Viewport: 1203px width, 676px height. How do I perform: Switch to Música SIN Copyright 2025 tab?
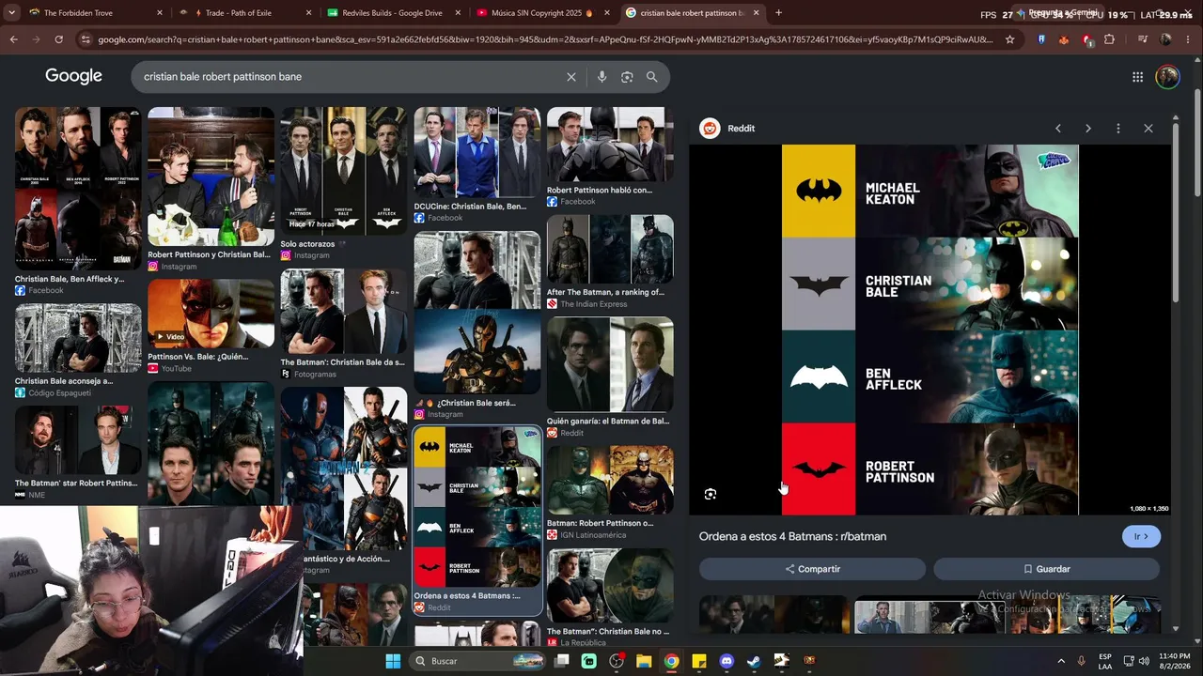coord(541,13)
